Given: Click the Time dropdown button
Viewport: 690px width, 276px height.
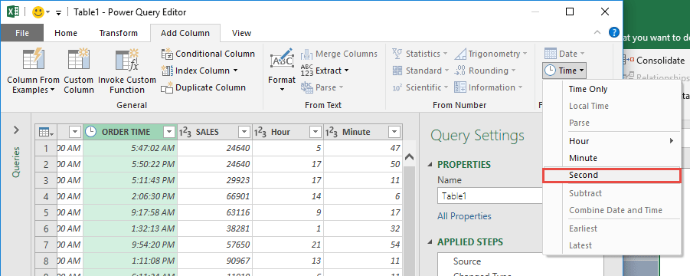Looking at the screenshot, I should click(564, 71).
